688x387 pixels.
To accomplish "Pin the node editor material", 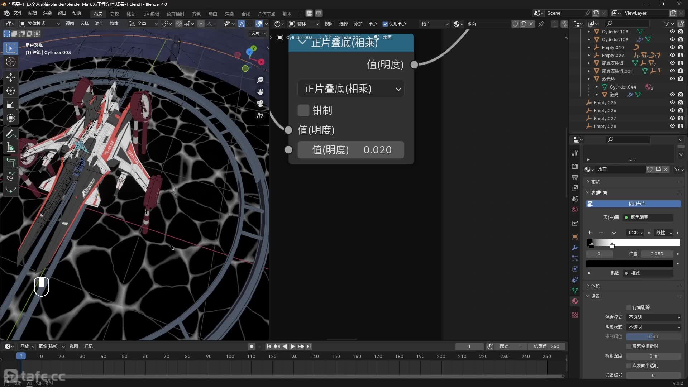I will tap(541, 24).
